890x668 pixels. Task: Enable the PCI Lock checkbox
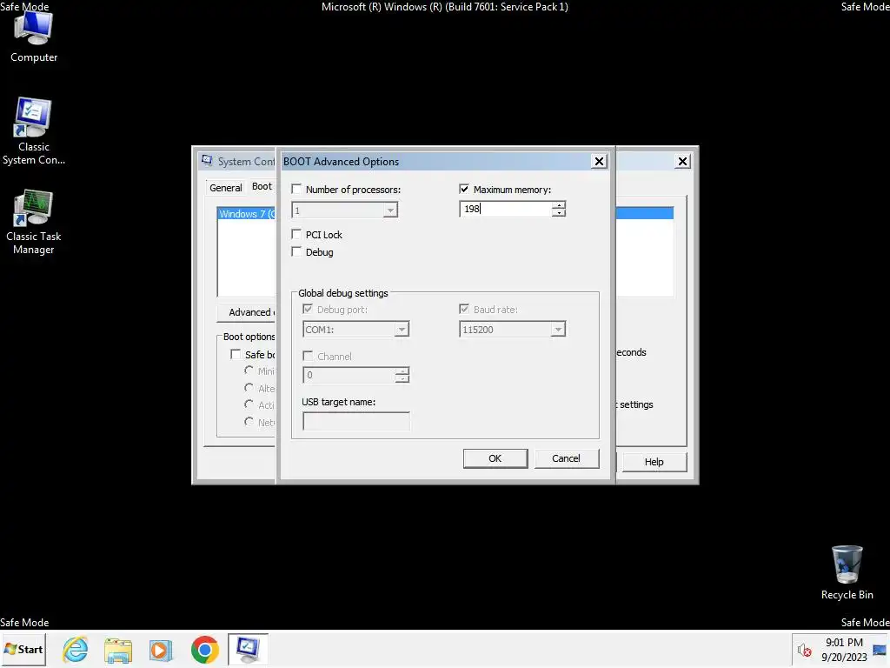point(296,234)
